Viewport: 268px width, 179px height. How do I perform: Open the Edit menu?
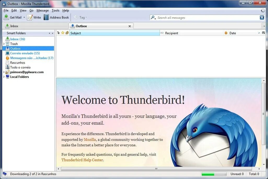tap(14, 10)
